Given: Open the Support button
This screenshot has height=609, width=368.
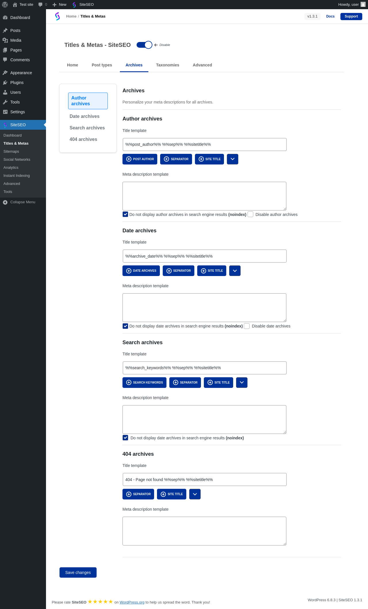Looking at the screenshot, I should 351,16.
